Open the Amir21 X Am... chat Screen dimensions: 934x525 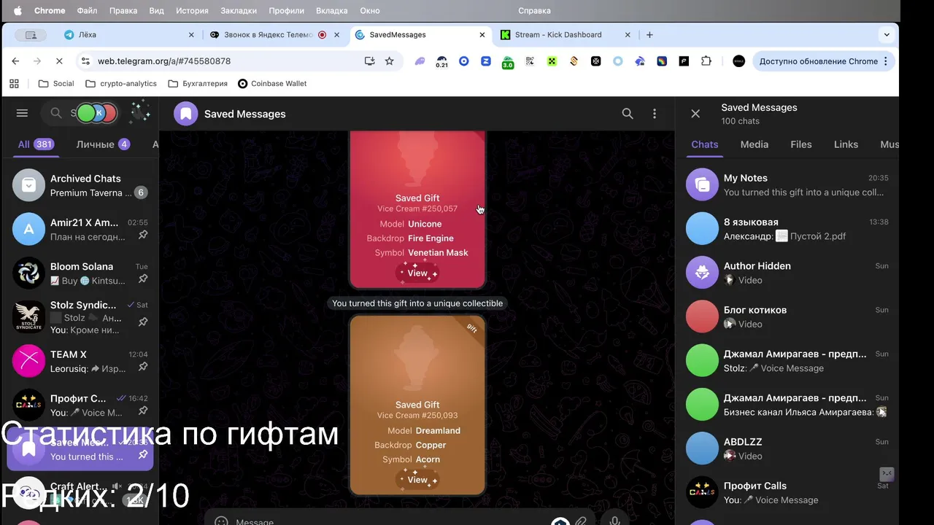80,229
